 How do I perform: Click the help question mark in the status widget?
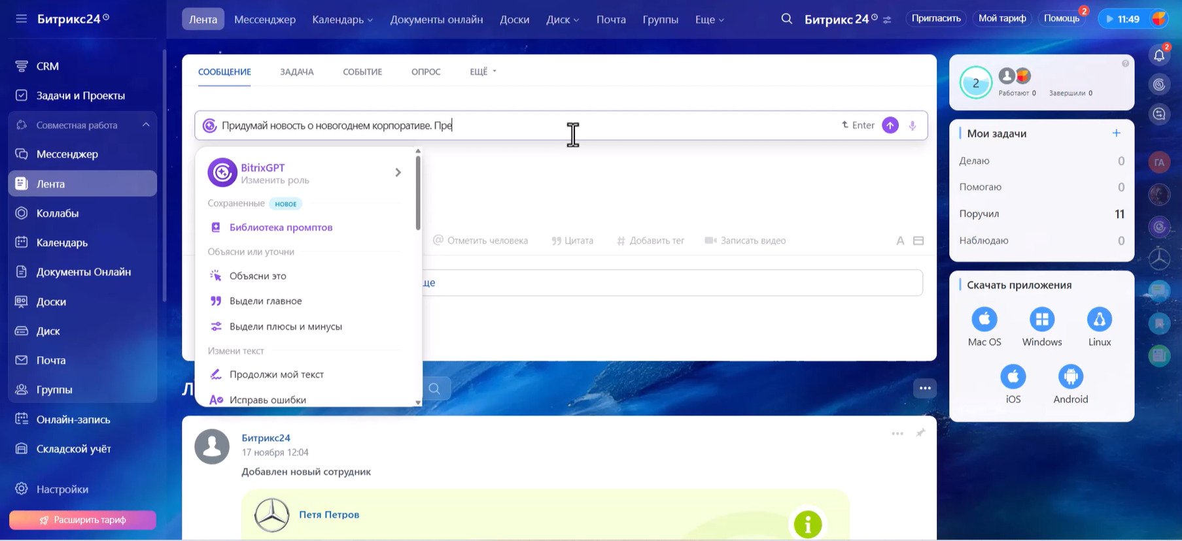[x=1125, y=63]
